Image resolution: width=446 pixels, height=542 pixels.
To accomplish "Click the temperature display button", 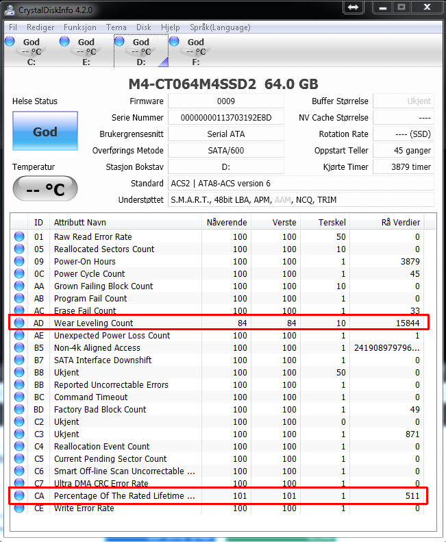I will (45, 188).
